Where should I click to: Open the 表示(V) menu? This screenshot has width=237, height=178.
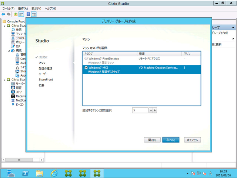click(36, 8)
